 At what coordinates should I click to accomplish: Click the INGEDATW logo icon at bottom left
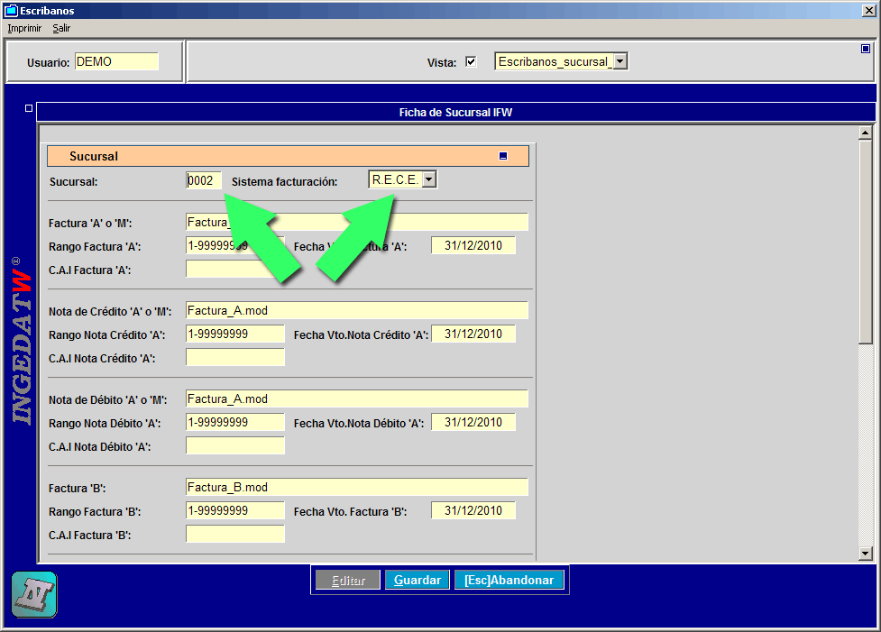click(34, 594)
